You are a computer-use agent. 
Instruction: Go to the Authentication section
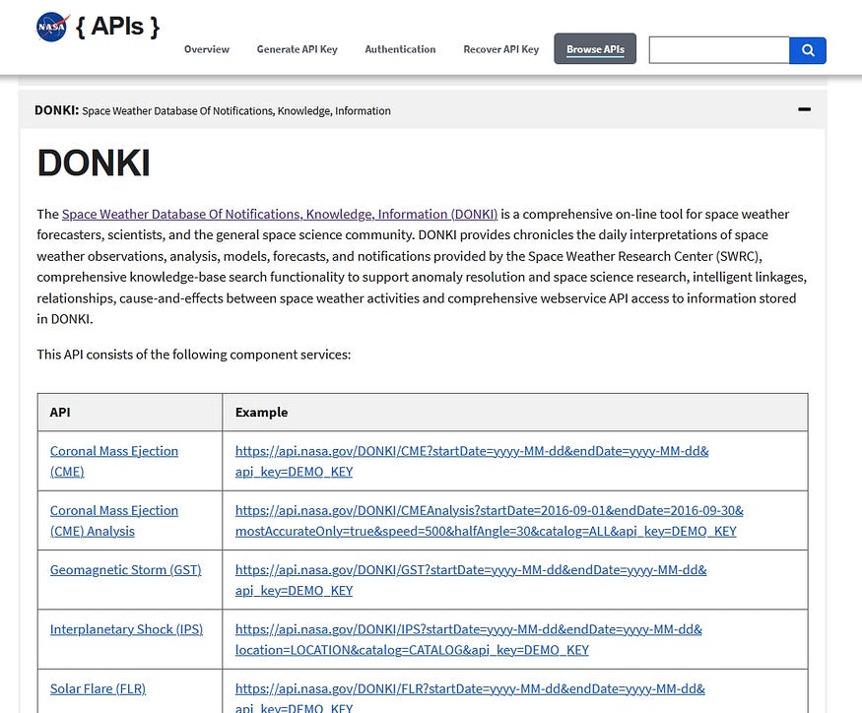pos(400,49)
